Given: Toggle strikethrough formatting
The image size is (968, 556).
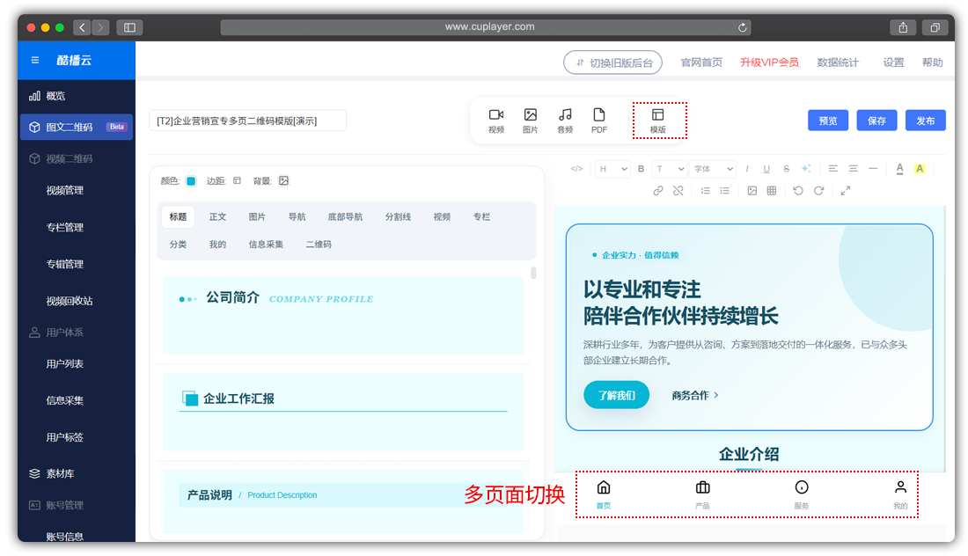Looking at the screenshot, I should tap(786, 168).
